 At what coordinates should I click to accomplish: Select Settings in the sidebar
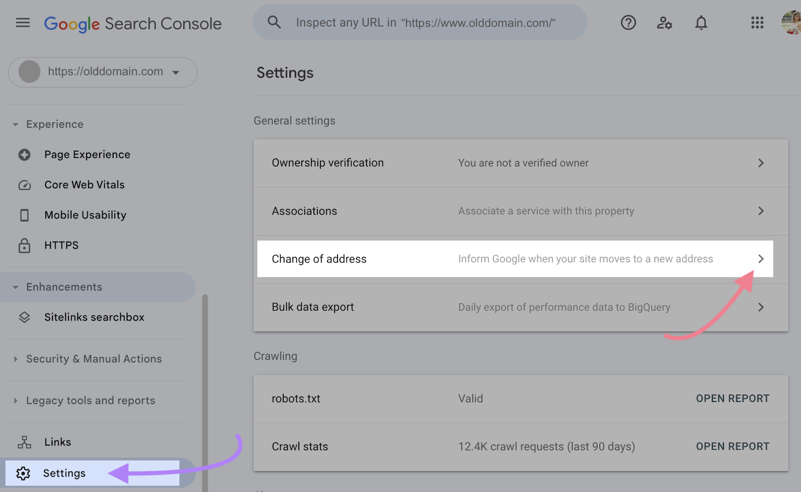coord(64,472)
